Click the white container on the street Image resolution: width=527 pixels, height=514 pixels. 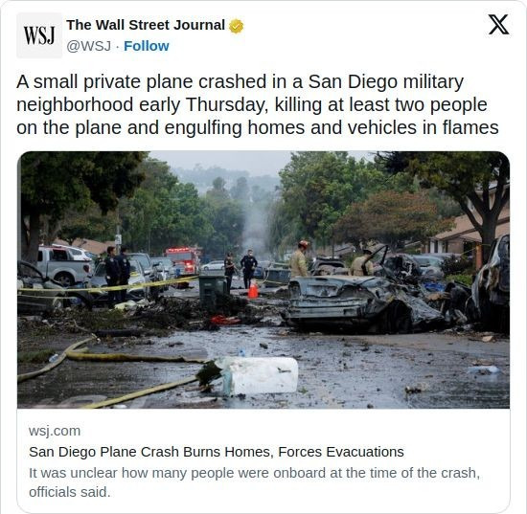pyautogui.click(x=259, y=375)
